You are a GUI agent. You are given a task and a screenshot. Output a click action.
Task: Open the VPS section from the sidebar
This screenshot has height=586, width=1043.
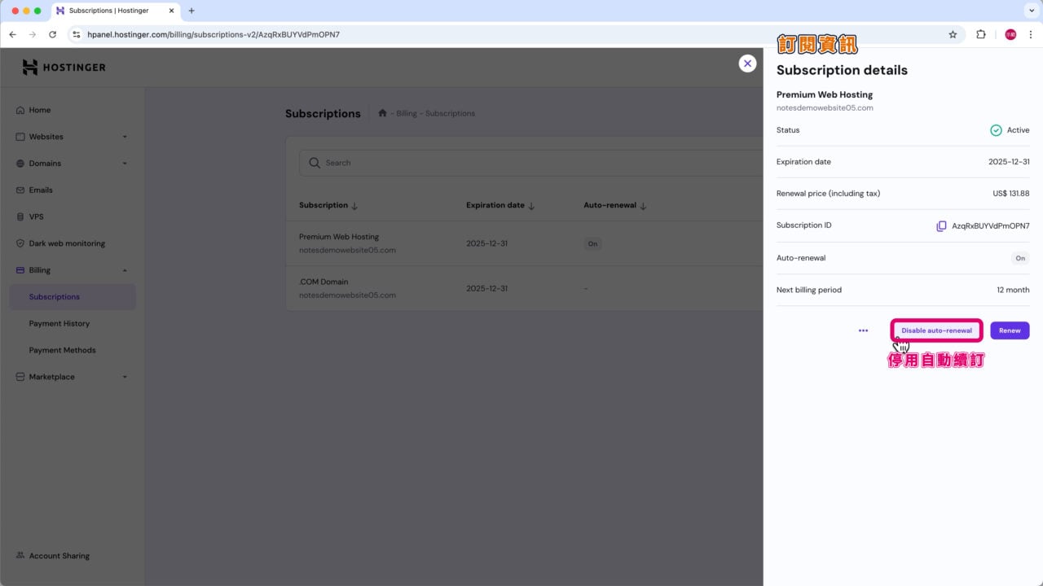click(x=35, y=216)
